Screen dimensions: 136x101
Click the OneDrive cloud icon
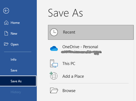point(54,48)
